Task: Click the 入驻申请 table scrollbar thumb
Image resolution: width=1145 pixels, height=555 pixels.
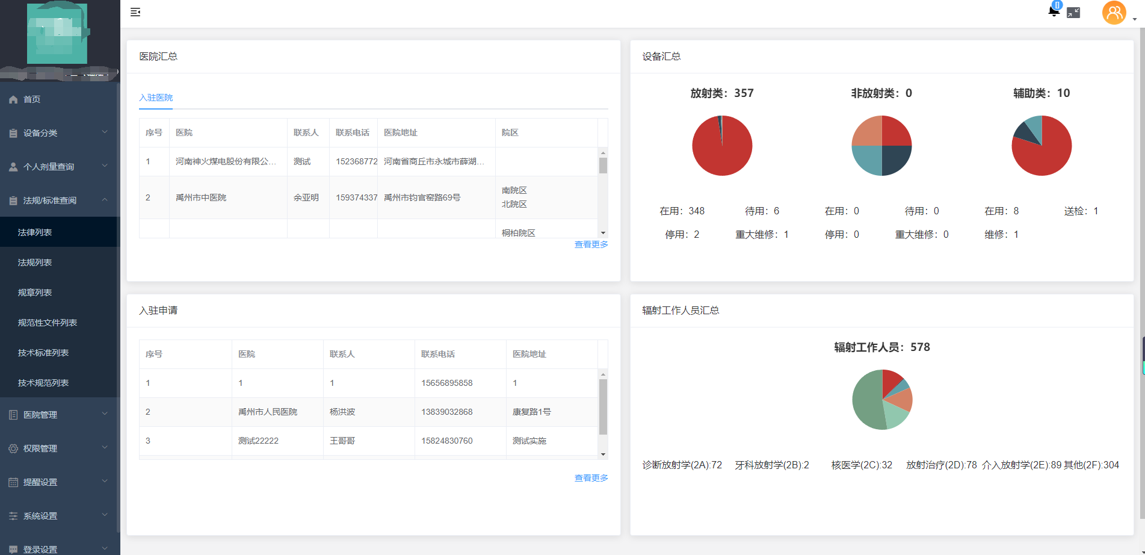Action: click(x=603, y=406)
